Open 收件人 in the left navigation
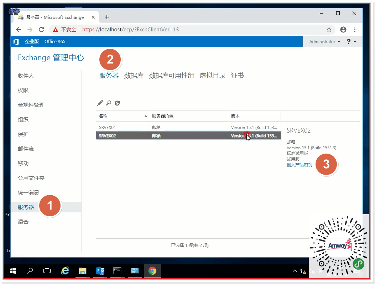 26,76
